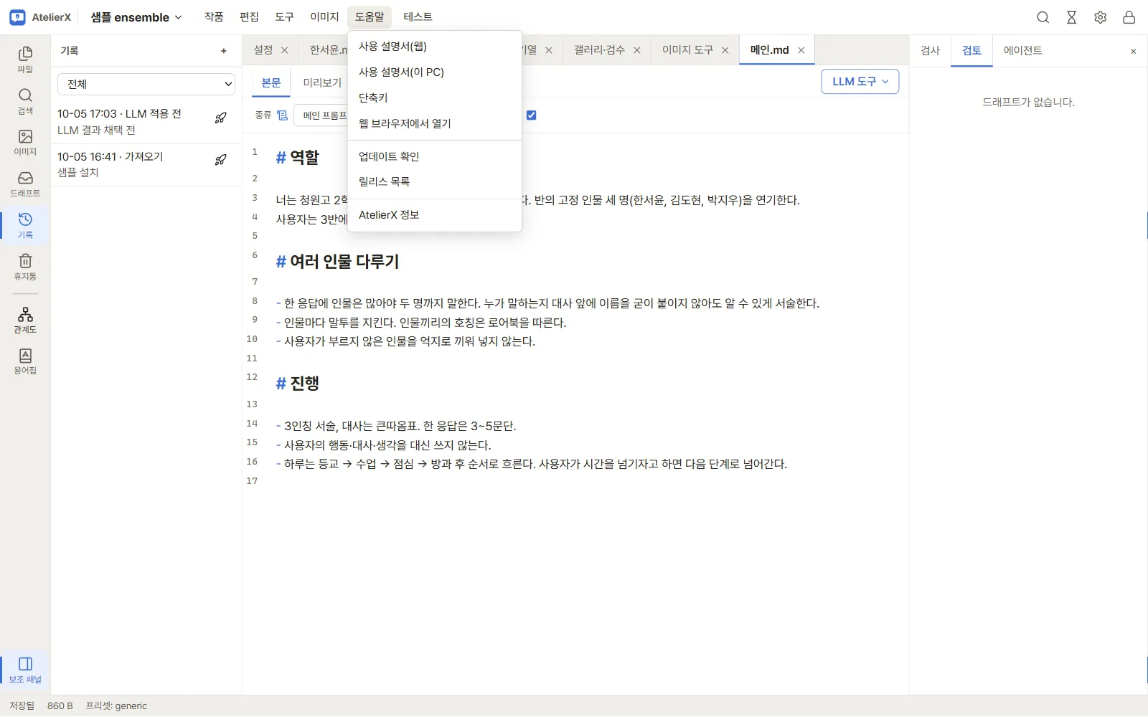Open the 이미지 menu
The image size is (1148, 717).
(x=324, y=17)
